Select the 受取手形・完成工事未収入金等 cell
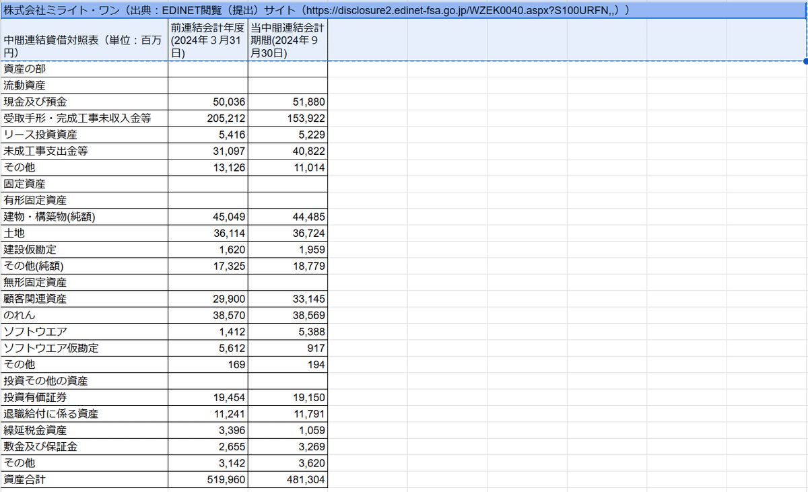Image resolution: width=808 pixels, height=492 pixels. (85, 118)
